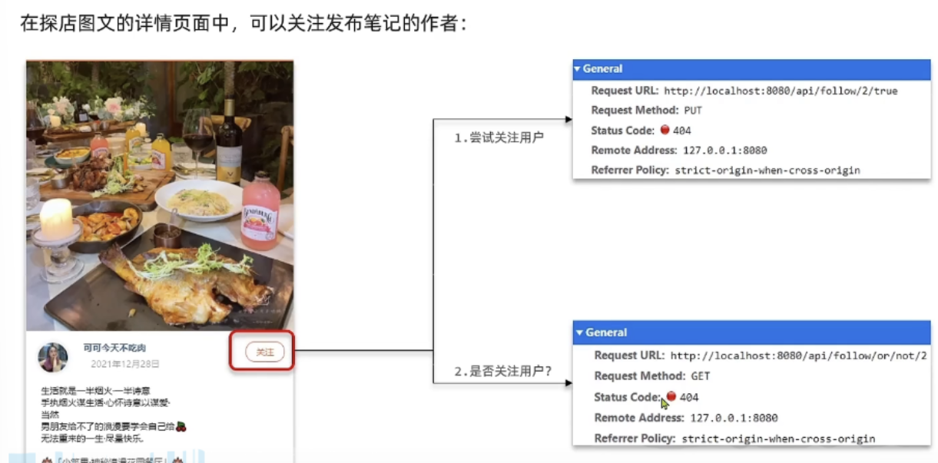This screenshot has width=938, height=463.
Task: Click Remote Address value in top panel
Action: coord(724,150)
